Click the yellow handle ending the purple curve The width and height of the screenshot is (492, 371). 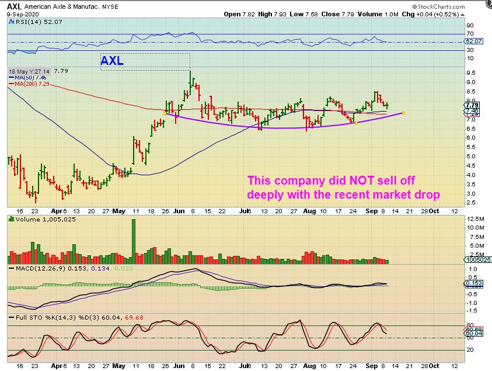403,113
